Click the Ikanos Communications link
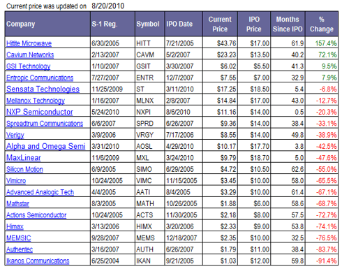The image size is (342, 269). pos(38,261)
